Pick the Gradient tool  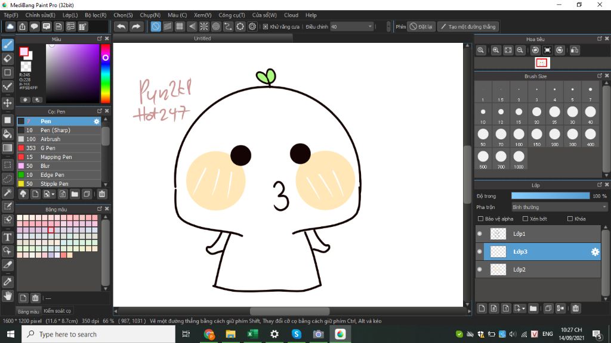pyautogui.click(x=7, y=148)
